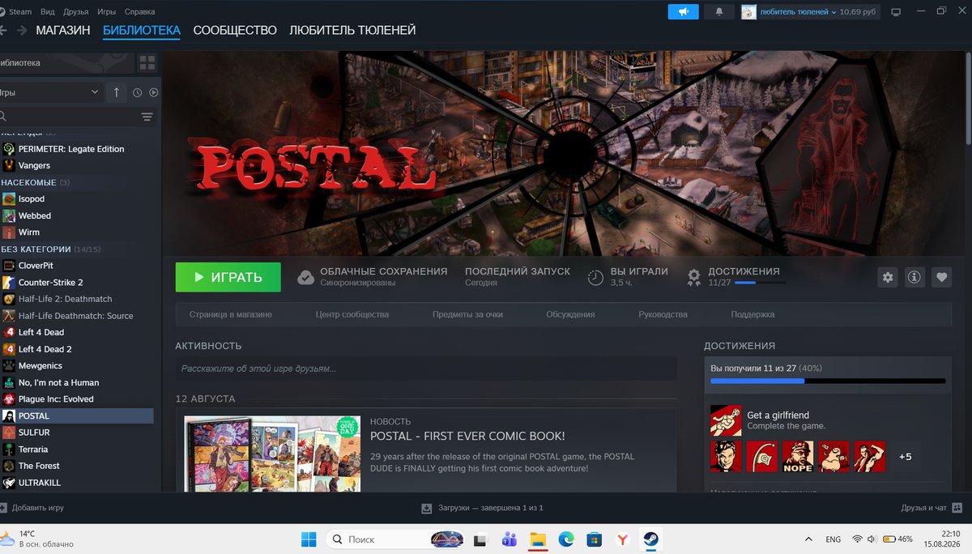Switch to Big Picture mode icon
The image size is (972, 554).
click(x=896, y=12)
